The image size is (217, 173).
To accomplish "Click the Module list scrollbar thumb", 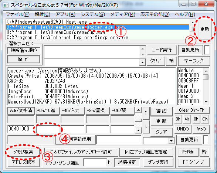I will (206, 77).
